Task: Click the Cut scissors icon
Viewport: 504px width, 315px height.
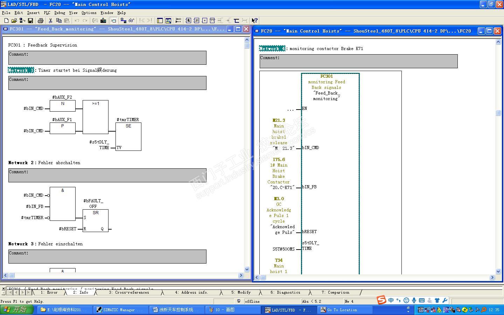Action: (x=50, y=21)
